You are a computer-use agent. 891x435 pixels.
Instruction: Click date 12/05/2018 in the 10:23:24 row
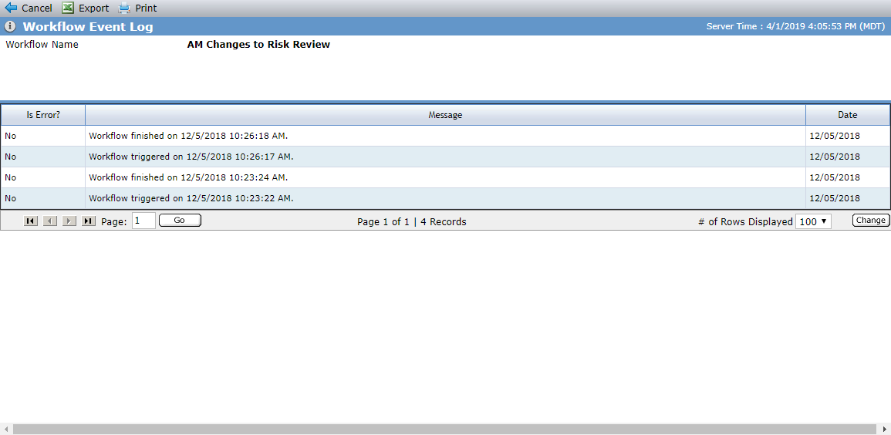(835, 177)
